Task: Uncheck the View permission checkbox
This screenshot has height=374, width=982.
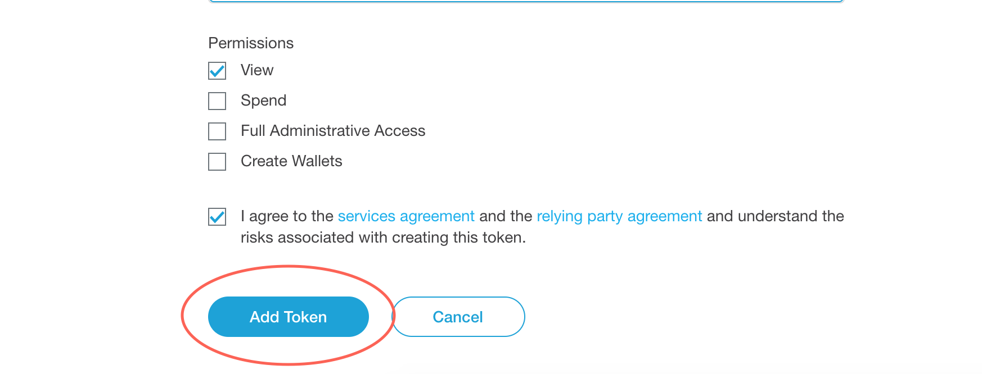Action: coord(217,71)
